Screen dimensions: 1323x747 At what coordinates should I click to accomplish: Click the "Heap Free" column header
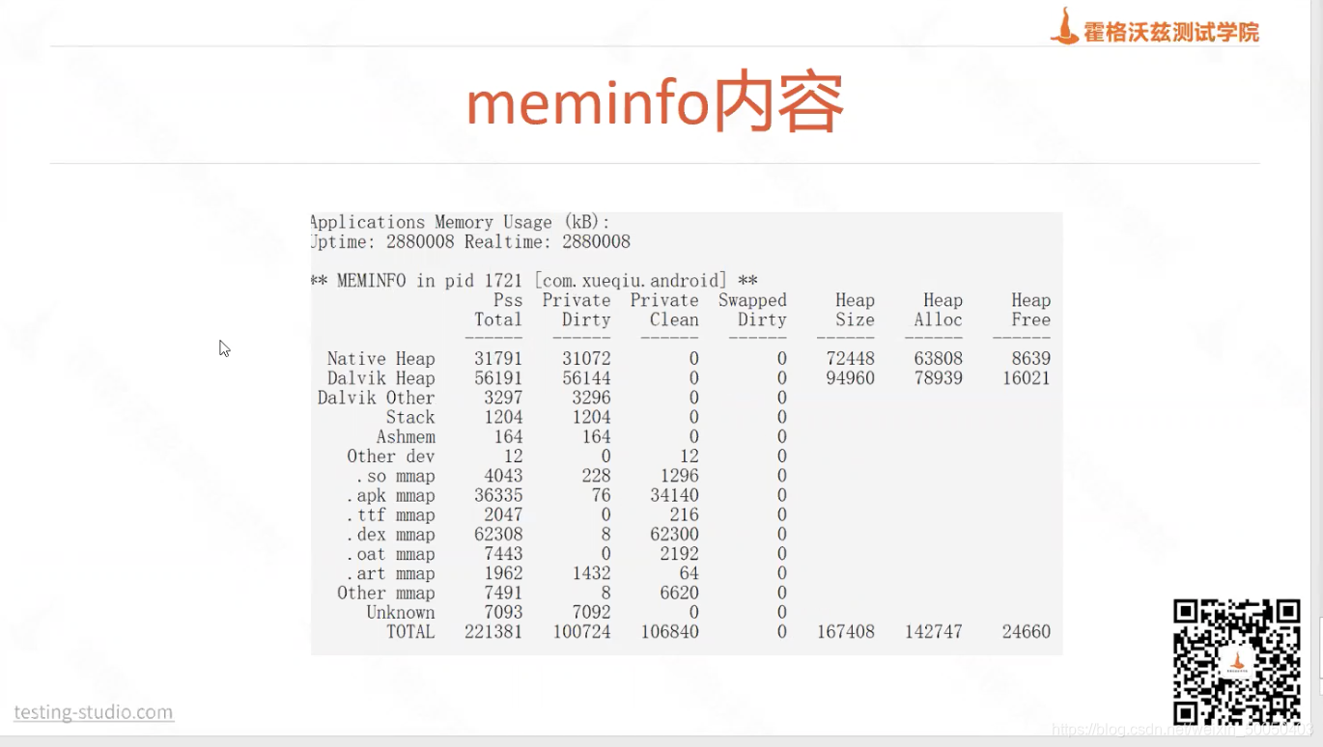coord(1030,310)
